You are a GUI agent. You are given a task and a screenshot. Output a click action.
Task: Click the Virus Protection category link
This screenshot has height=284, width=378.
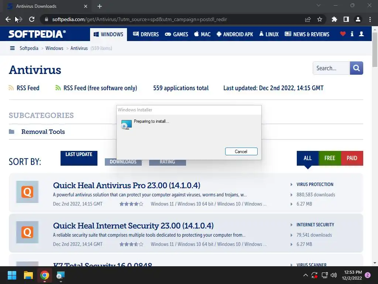click(315, 185)
